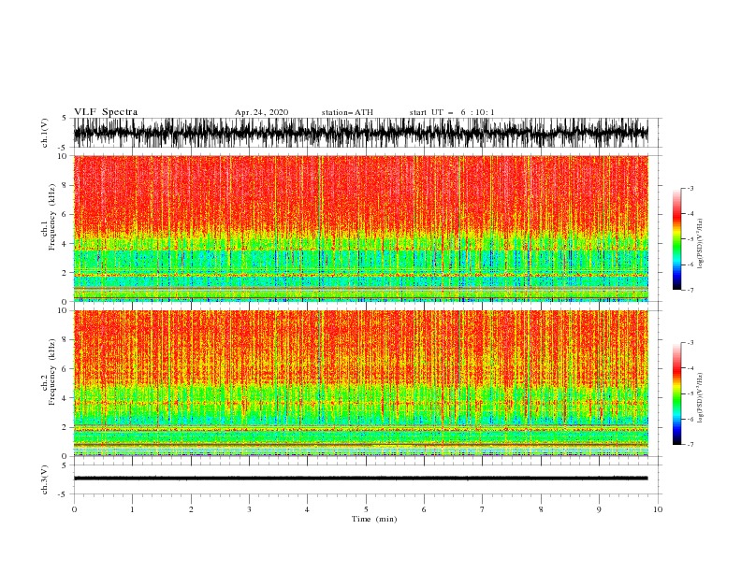Screen dimensions: 741x572
Task: Click the log(PSD) legend title next to ch.2 color bar
Action: click(x=701, y=397)
